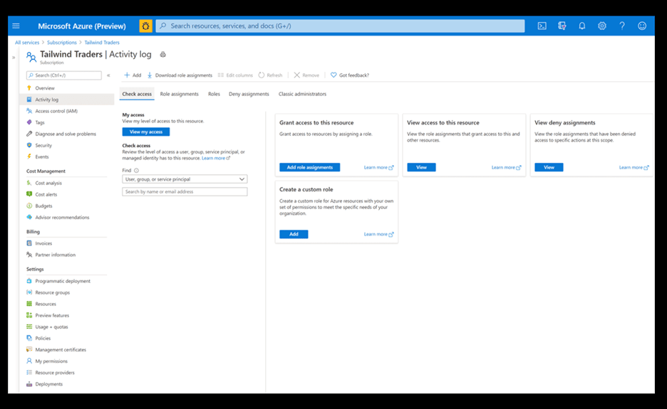Click Add in Create a custom role card
The width and height of the screenshot is (667, 409).
pyautogui.click(x=294, y=234)
